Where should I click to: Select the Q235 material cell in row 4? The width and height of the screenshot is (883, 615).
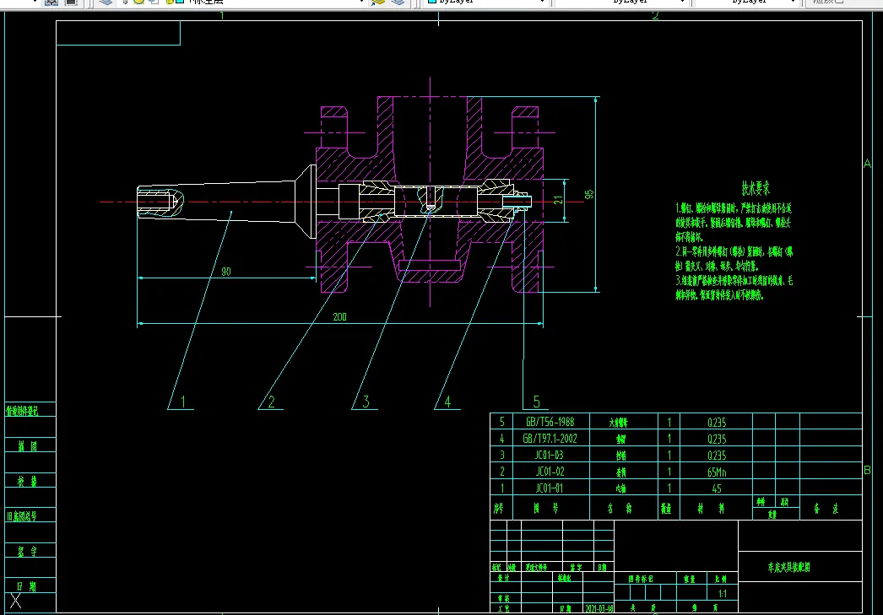[717, 439]
